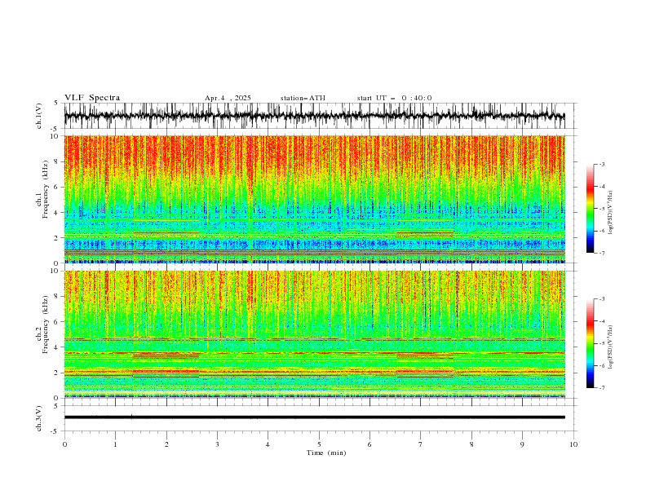
Task: Click the ch.2 spectrogram panel
Action: click(x=314, y=334)
